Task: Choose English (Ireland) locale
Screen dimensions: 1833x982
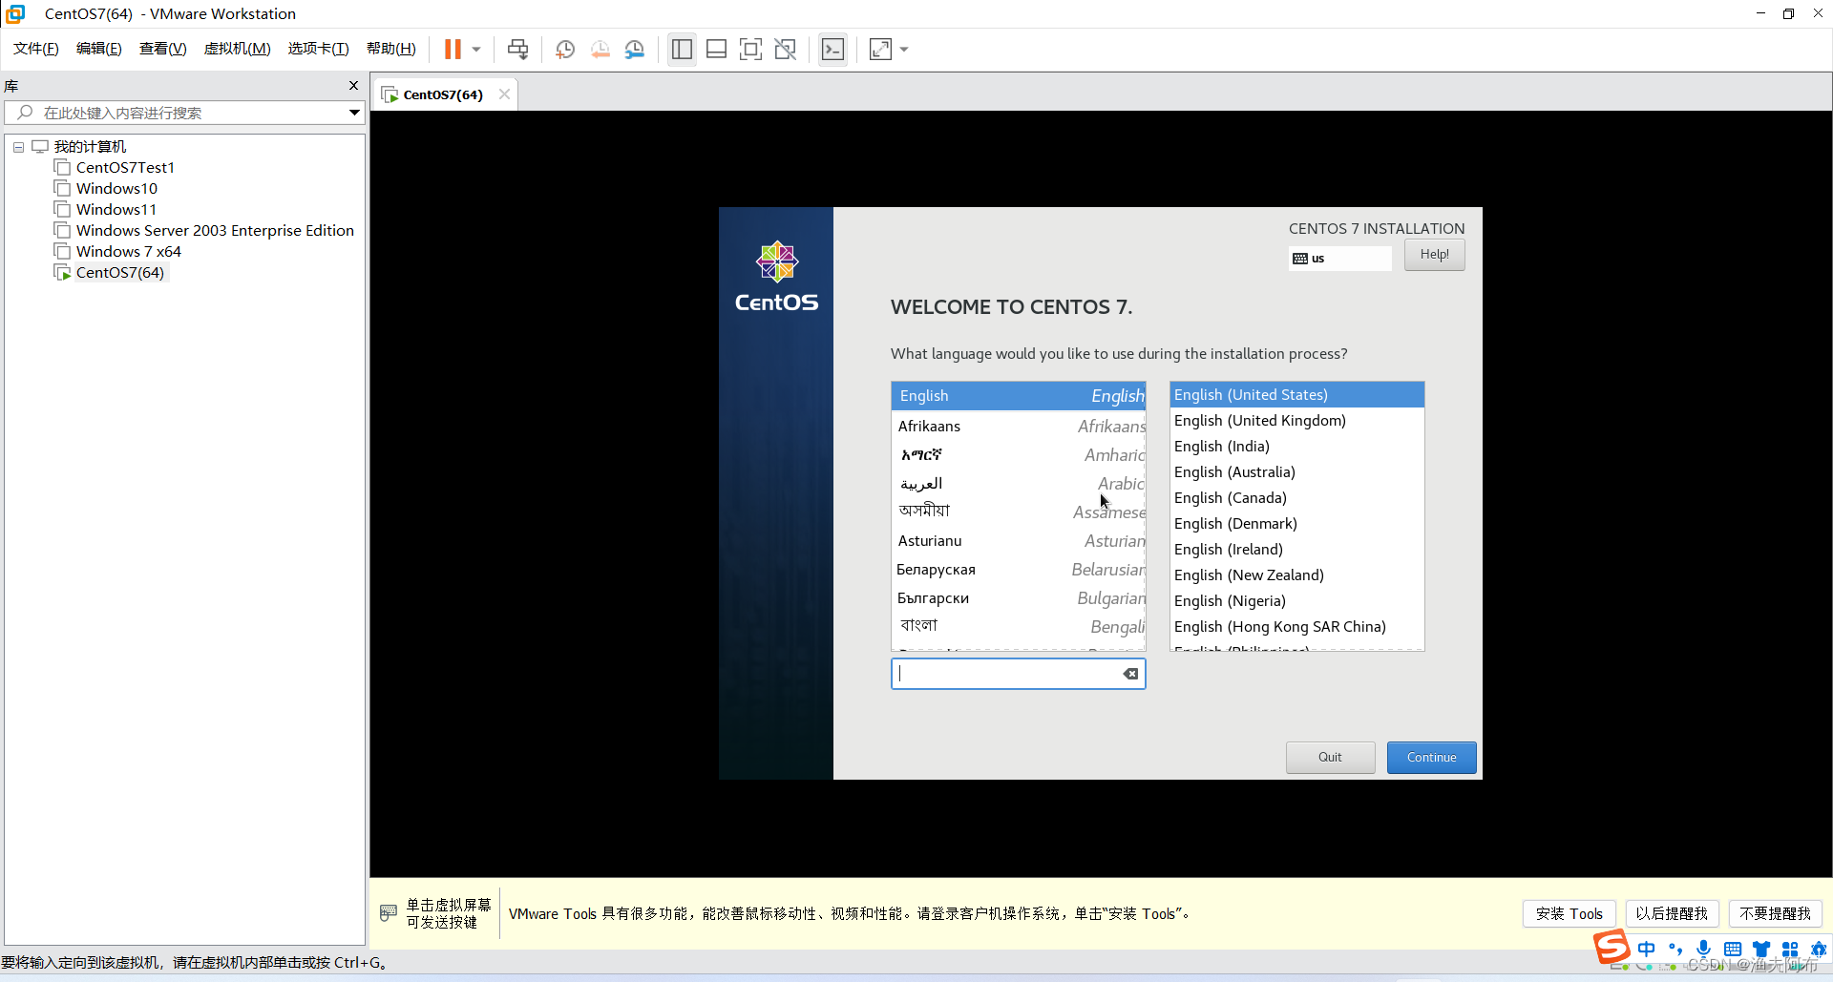Action: click(1296, 549)
